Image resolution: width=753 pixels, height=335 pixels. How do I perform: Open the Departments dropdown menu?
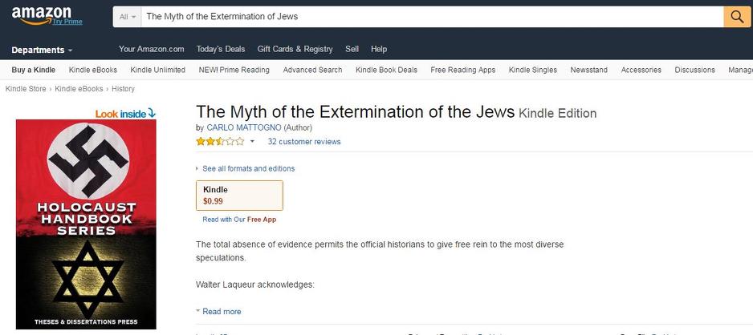42,50
